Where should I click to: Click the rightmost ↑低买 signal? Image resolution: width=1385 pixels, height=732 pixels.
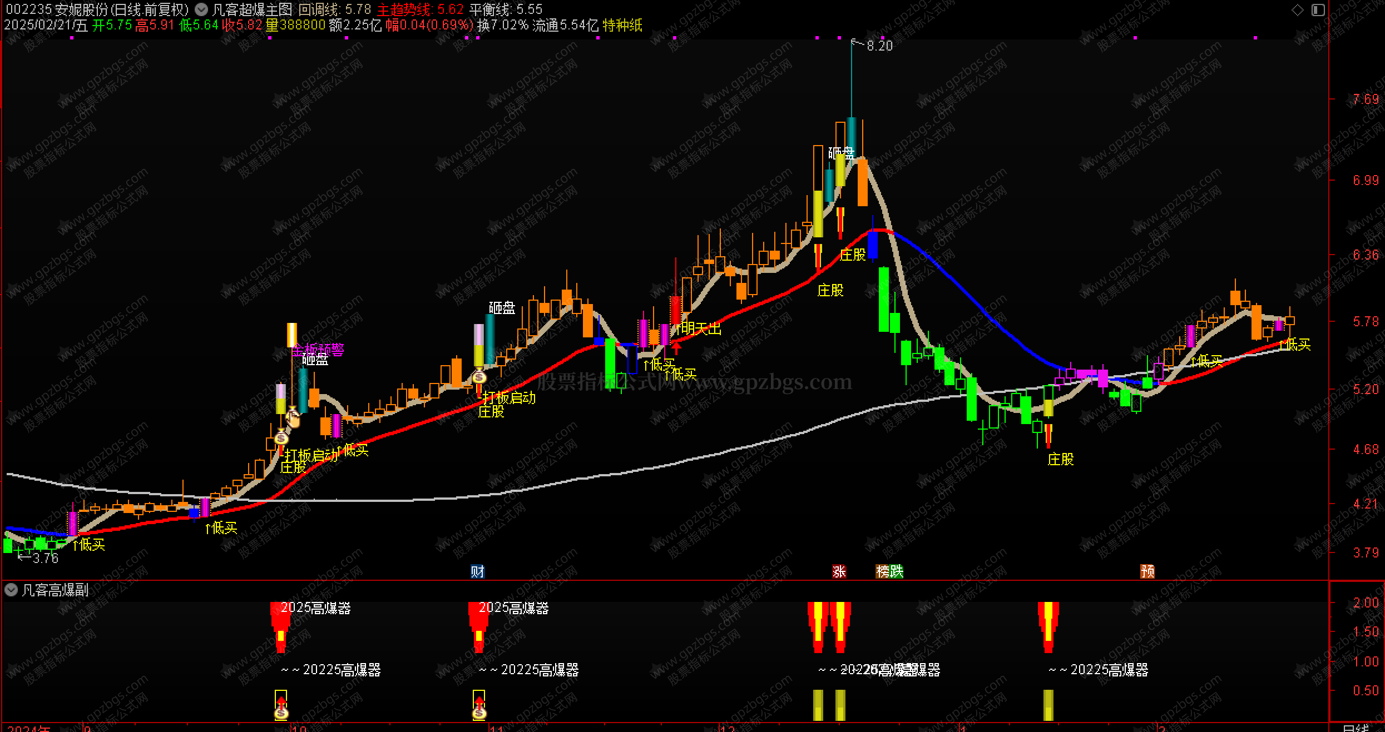tap(1294, 345)
